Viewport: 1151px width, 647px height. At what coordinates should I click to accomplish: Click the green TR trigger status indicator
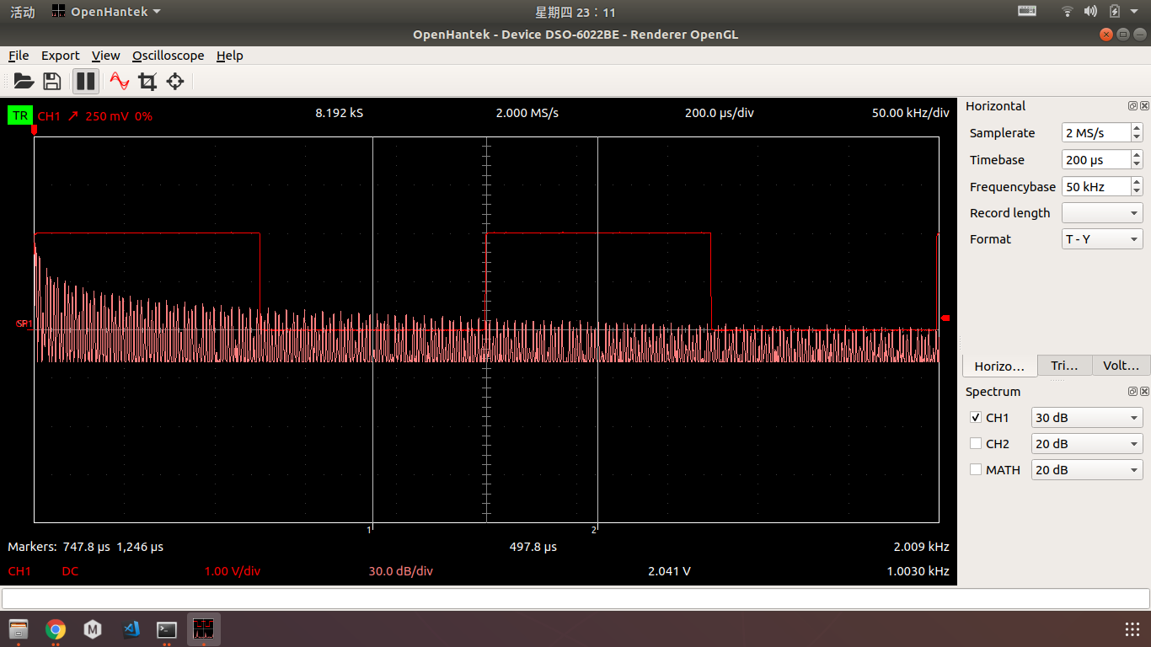[20, 115]
